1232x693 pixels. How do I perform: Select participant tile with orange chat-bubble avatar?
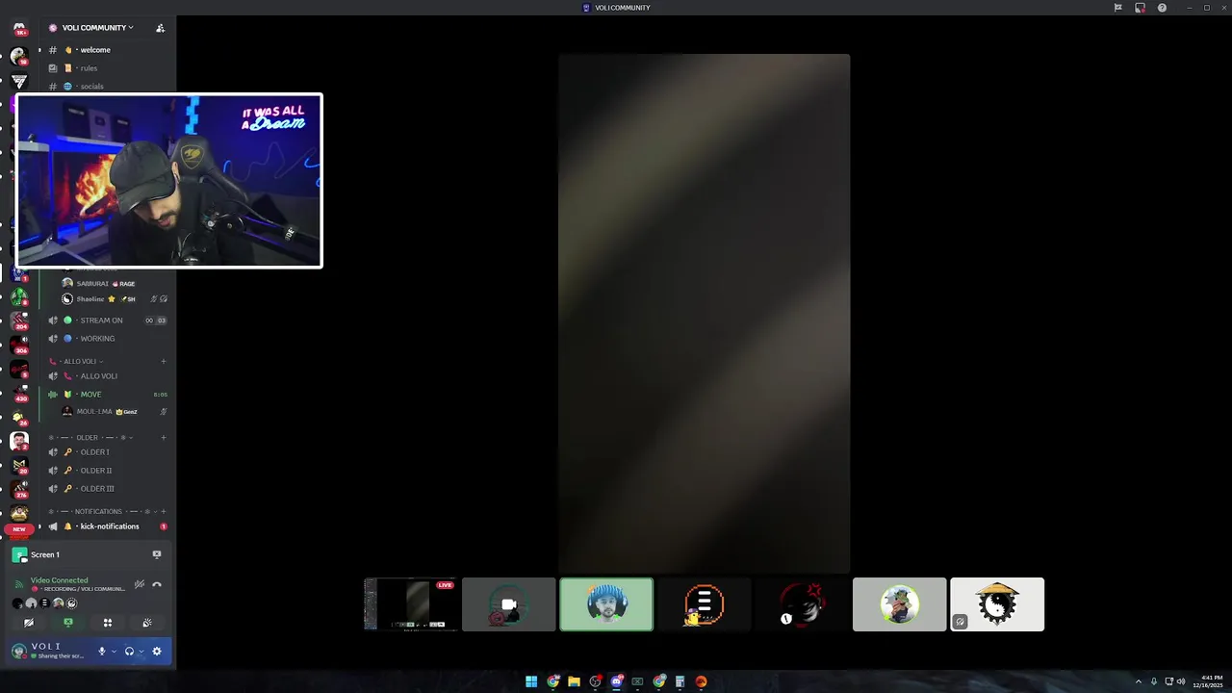coord(704,604)
